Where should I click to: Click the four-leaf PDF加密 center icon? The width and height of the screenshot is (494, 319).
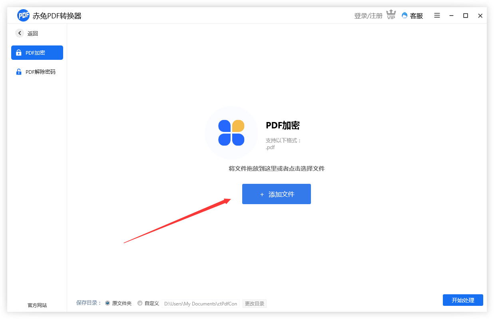tap(231, 133)
